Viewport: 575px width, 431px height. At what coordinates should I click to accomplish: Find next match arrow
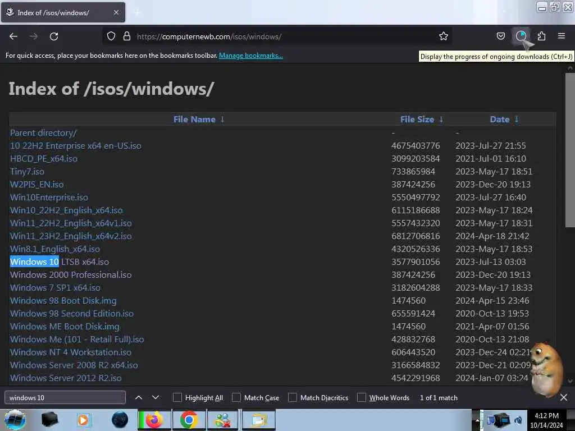156,397
